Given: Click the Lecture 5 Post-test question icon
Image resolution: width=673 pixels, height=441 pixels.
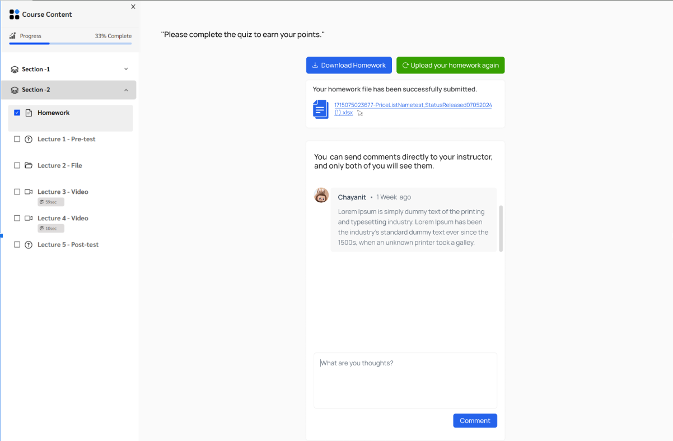Looking at the screenshot, I should [x=29, y=245].
